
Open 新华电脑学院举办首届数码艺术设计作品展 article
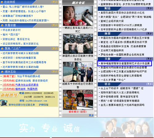pos(125,63)
